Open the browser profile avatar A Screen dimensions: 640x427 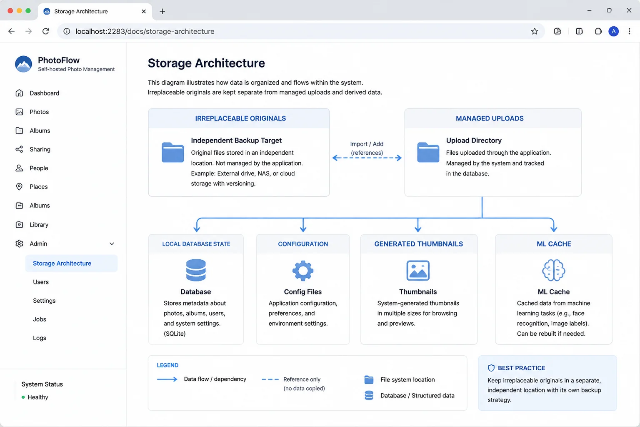(x=613, y=31)
